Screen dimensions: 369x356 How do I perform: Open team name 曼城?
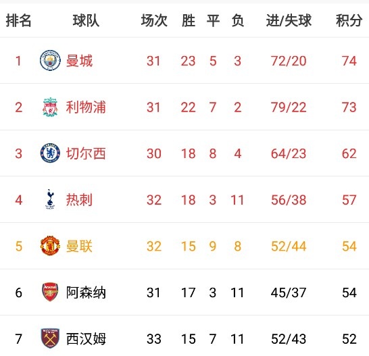click(79, 61)
